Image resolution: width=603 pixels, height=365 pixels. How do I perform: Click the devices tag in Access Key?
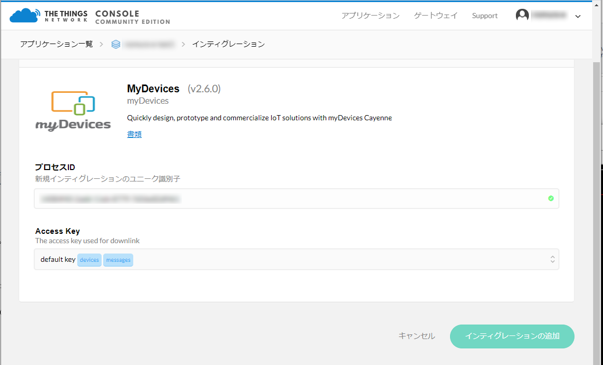[x=89, y=260]
